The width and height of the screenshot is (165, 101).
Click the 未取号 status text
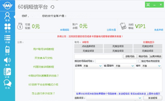[85, 42]
